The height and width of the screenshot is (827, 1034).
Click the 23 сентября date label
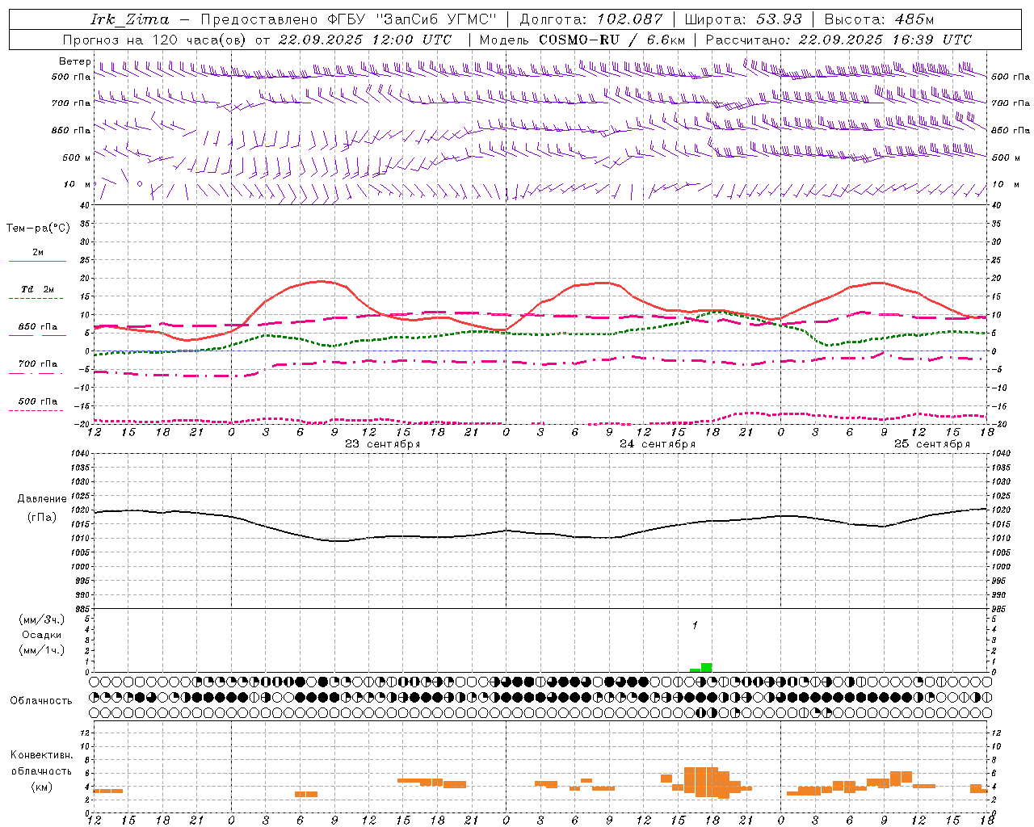383,444
